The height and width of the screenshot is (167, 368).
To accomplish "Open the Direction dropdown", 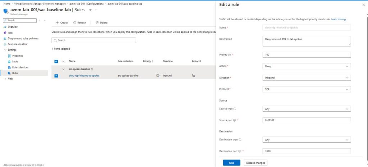I will pos(307,78).
